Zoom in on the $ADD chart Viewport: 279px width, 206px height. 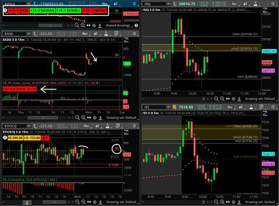(x=83, y=118)
